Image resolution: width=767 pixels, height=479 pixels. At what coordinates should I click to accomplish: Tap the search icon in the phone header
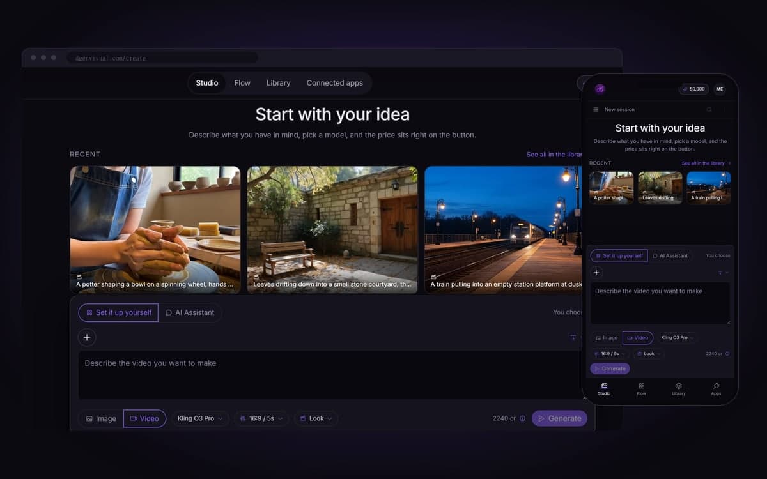pyautogui.click(x=709, y=110)
